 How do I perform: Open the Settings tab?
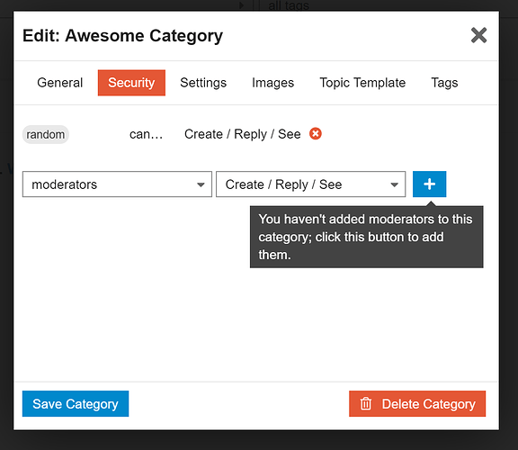pyautogui.click(x=203, y=83)
